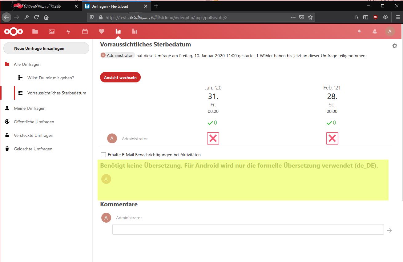Click Administrator avatar in comments section
This screenshot has height=262, width=403.
106,218
